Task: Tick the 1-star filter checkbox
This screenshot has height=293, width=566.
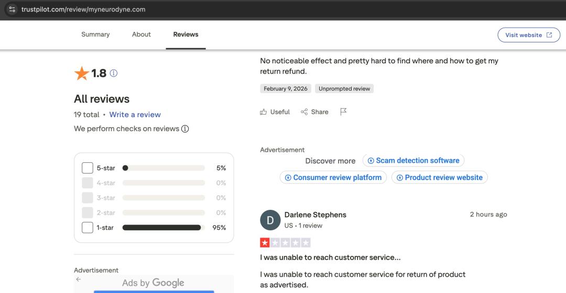Action: (x=88, y=228)
